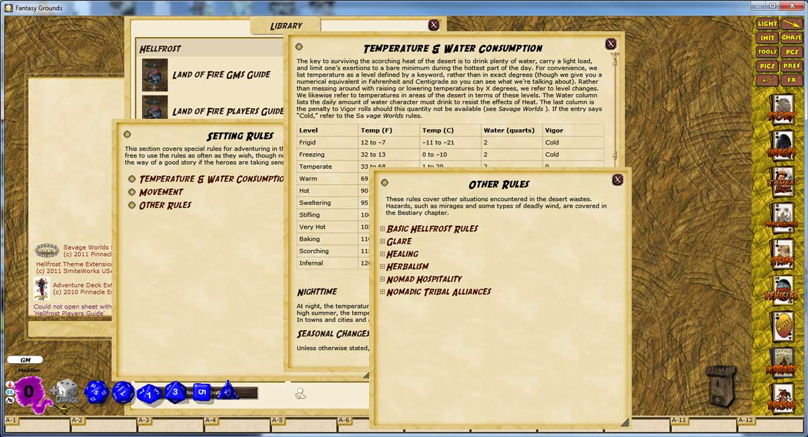
Task: Switch to the Library tab
Action: 285,26
